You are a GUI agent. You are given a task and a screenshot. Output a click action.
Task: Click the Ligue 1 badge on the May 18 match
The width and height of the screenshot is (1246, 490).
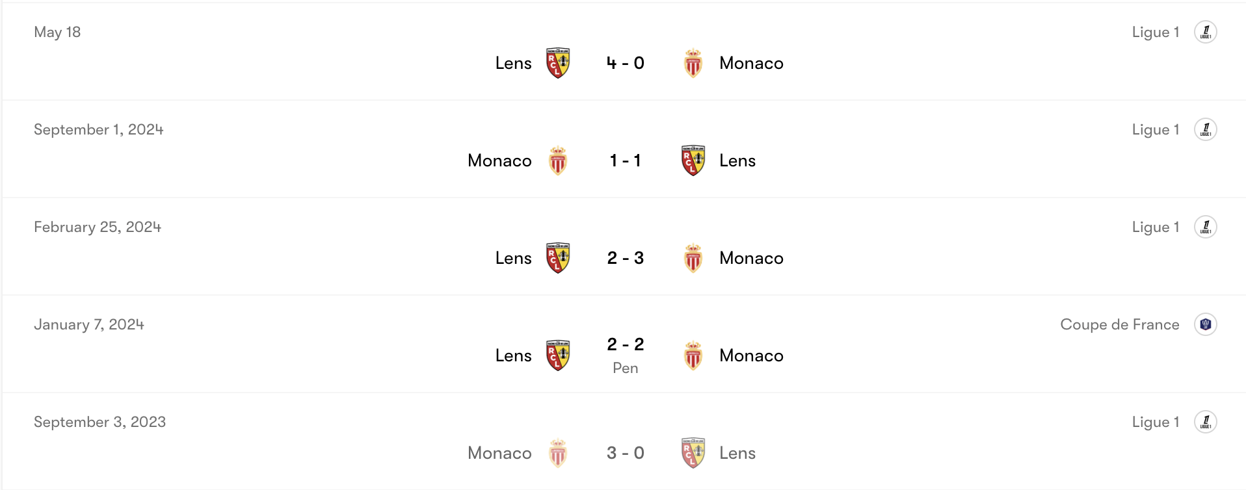(1206, 31)
